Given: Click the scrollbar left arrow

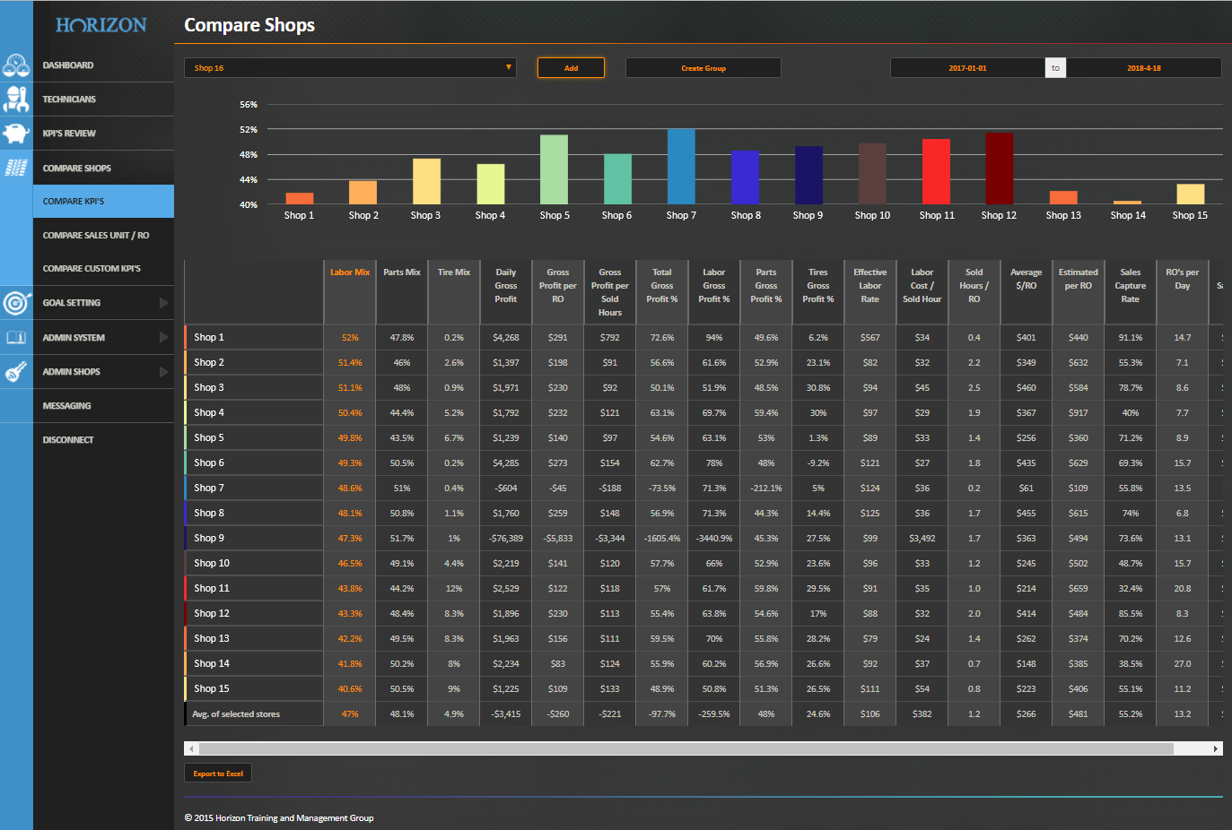Looking at the screenshot, I should pyautogui.click(x=191, y=748).
